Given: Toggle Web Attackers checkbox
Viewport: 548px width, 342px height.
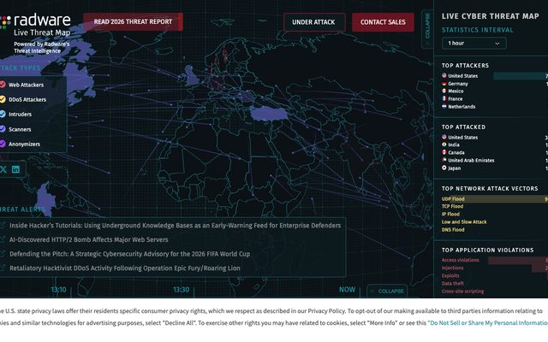Looking at the screenshot, I should point(3,85).
